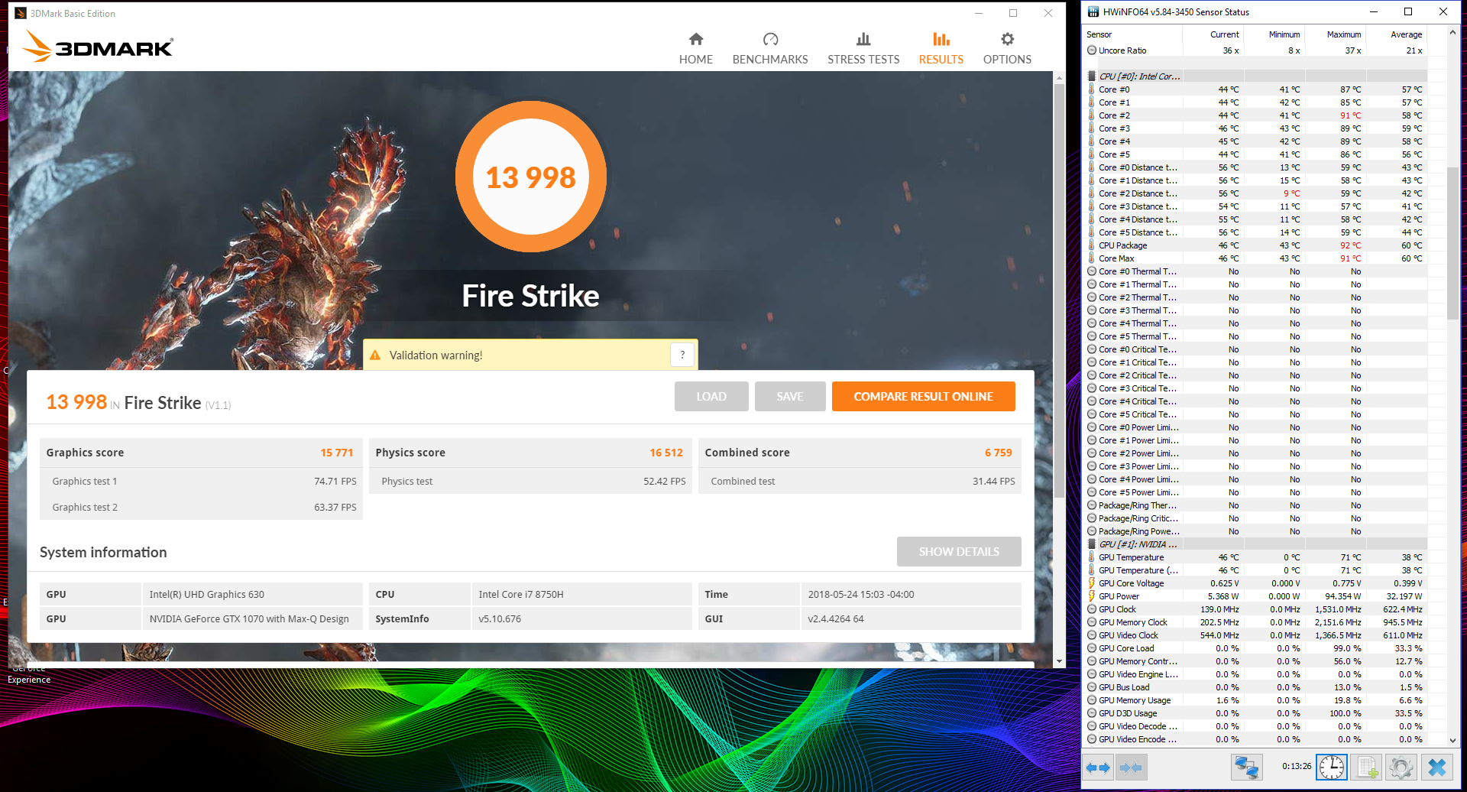Click COMPARE RESULT ONLINE

[x=923, y=396]
